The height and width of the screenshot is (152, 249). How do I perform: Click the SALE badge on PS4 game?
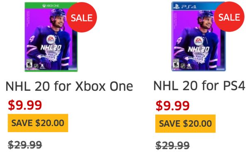(x=229, y=17)
